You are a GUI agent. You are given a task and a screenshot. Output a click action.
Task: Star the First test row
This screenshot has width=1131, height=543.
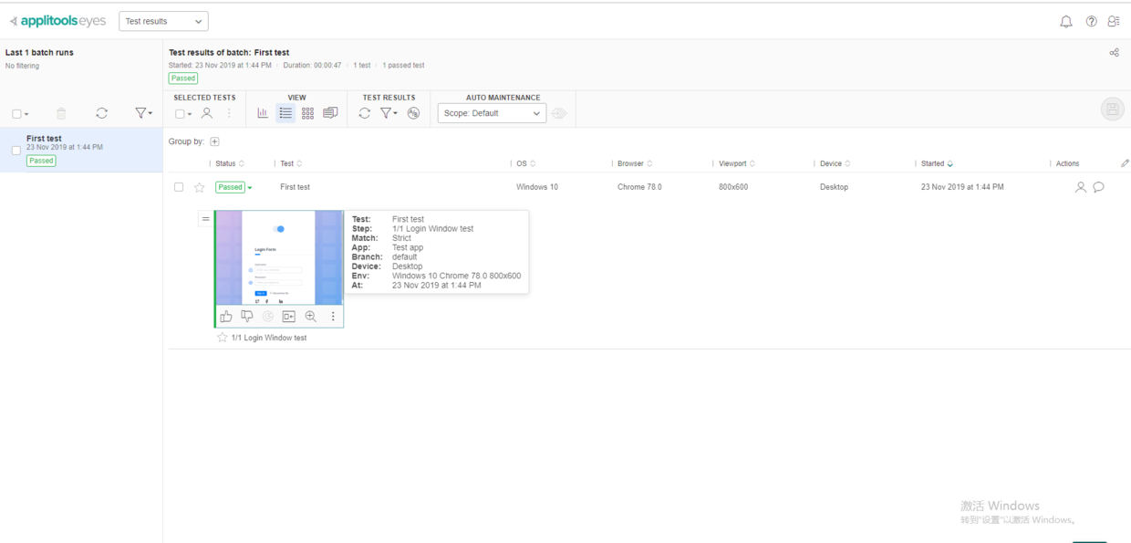pos(199,187)
